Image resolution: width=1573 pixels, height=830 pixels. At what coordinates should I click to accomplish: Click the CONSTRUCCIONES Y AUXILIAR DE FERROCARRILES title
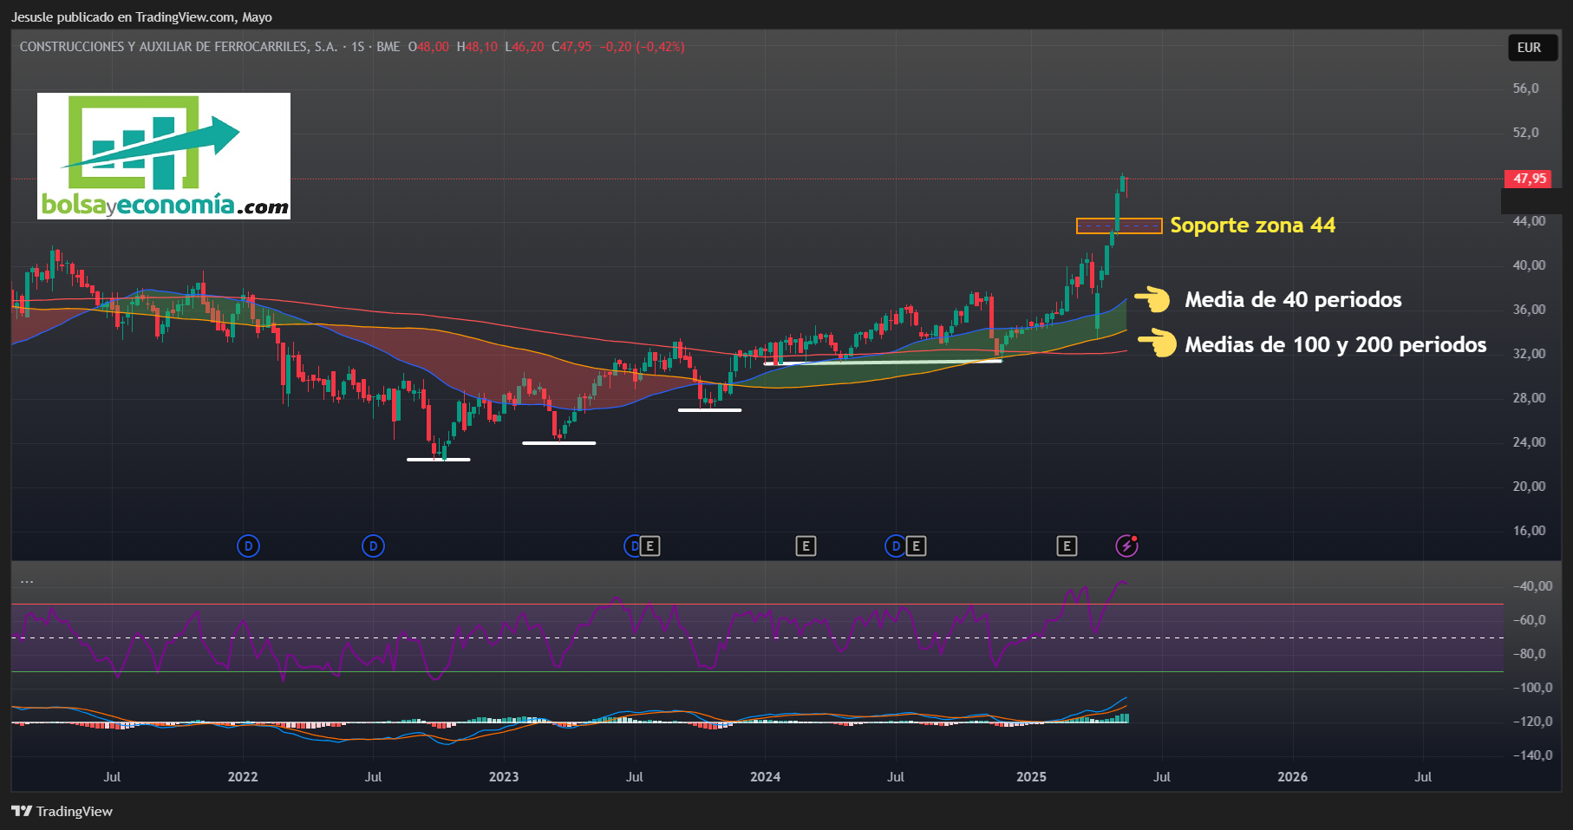point(179,47)
